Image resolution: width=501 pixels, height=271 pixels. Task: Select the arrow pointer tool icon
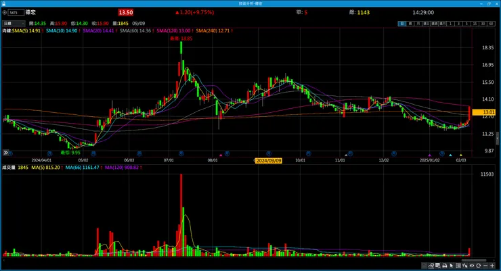click(451, 266)
